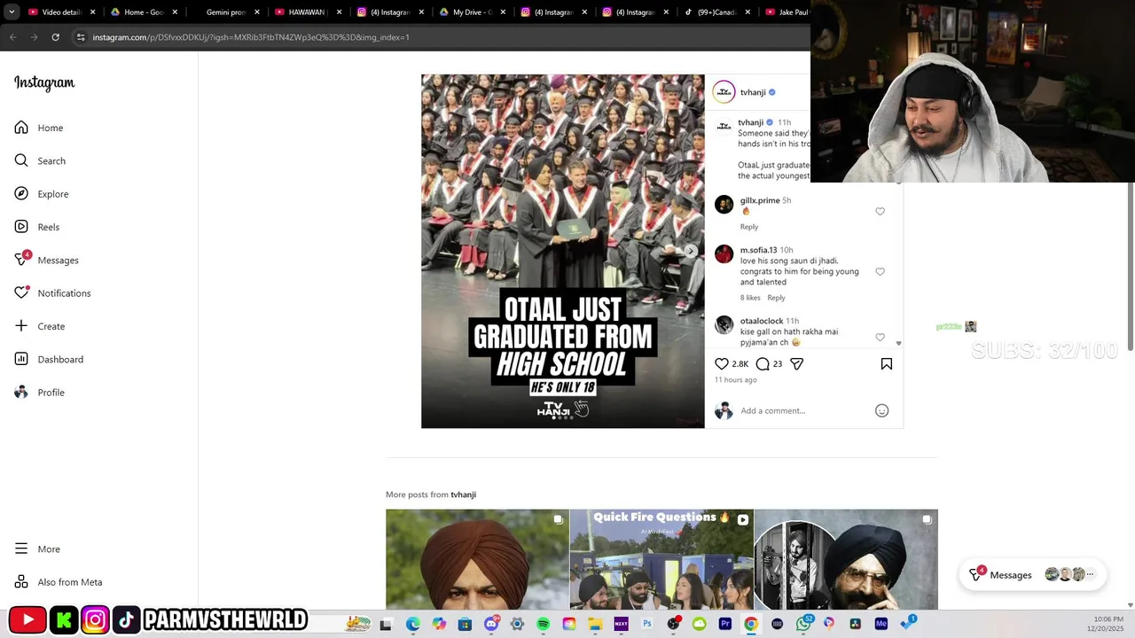Image resolution: width=1135 pixels, height=638 pixels.
Task: Open the emoji picker in the comment box
Action: (x=881, y=410)
